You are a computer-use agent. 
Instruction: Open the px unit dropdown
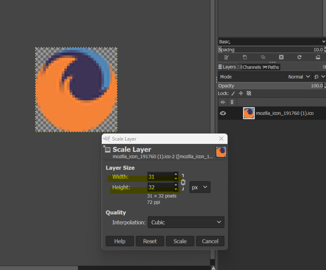coord(200,187)
